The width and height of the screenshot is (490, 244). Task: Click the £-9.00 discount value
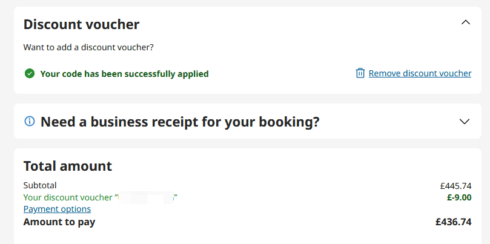[459, 197]
